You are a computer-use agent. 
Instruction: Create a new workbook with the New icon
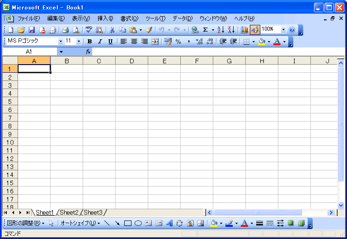coord(10,30)
